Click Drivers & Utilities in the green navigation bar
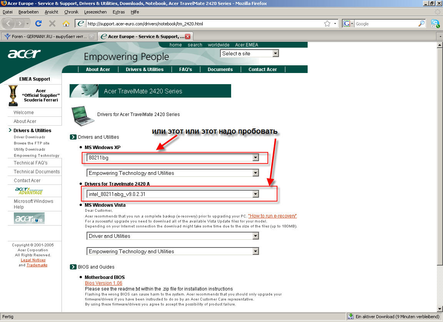Viewport: 443px width, 322px height. [x=145, y=70]
